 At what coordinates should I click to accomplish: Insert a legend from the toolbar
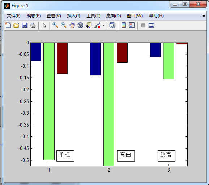click(x=132, y=25)
